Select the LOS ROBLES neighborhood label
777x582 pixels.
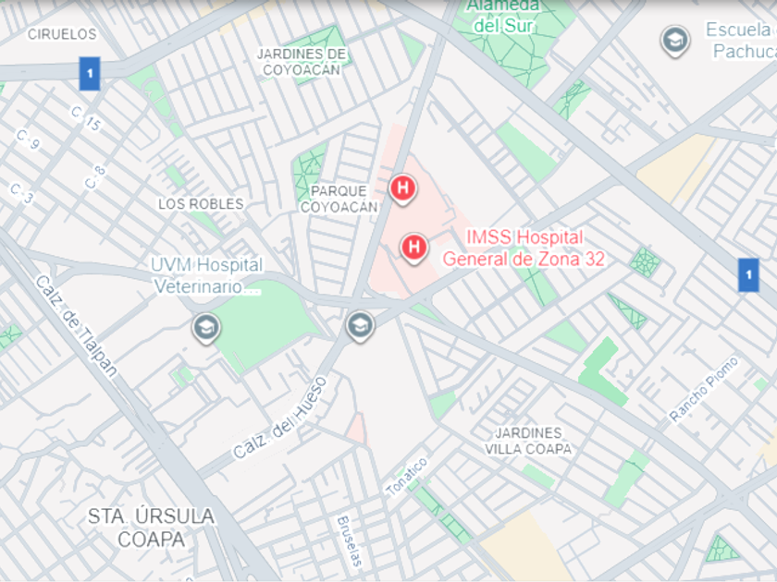202,204
